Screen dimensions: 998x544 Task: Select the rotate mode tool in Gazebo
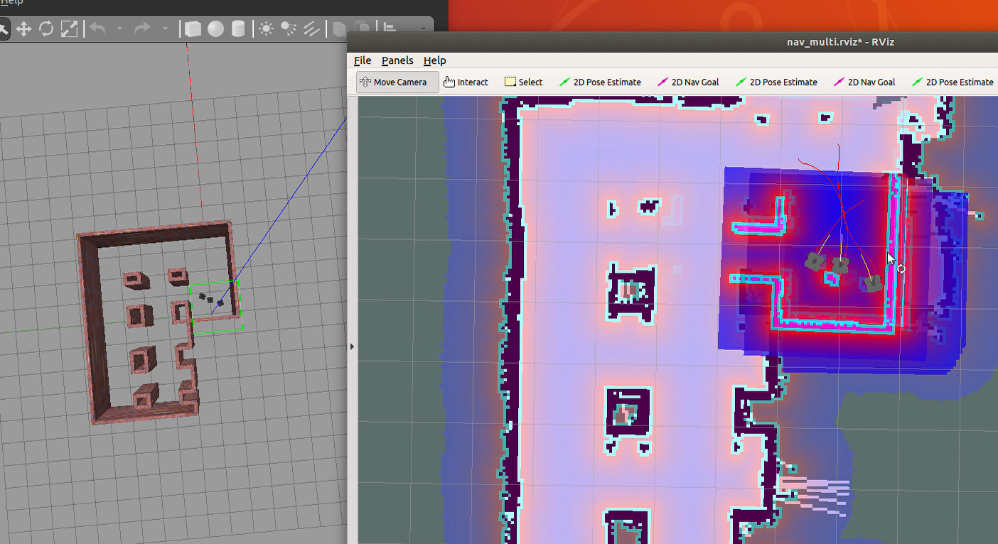(x=46, y=29)
